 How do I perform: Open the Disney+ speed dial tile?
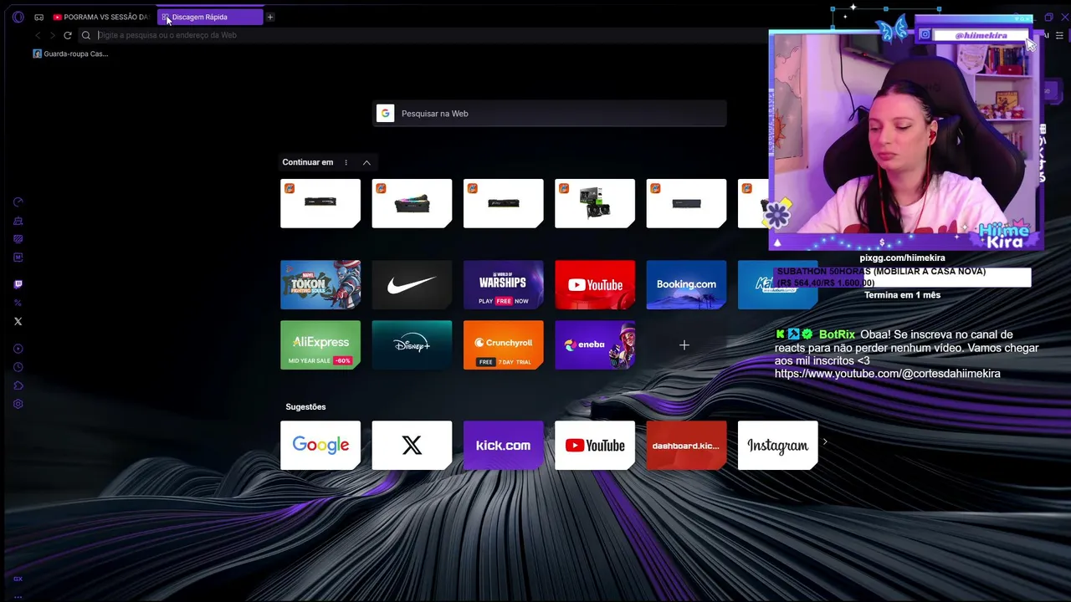(x=412, y=345)
